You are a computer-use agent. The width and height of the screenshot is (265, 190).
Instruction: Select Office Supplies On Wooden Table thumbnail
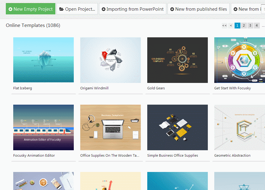click(110, 127)
